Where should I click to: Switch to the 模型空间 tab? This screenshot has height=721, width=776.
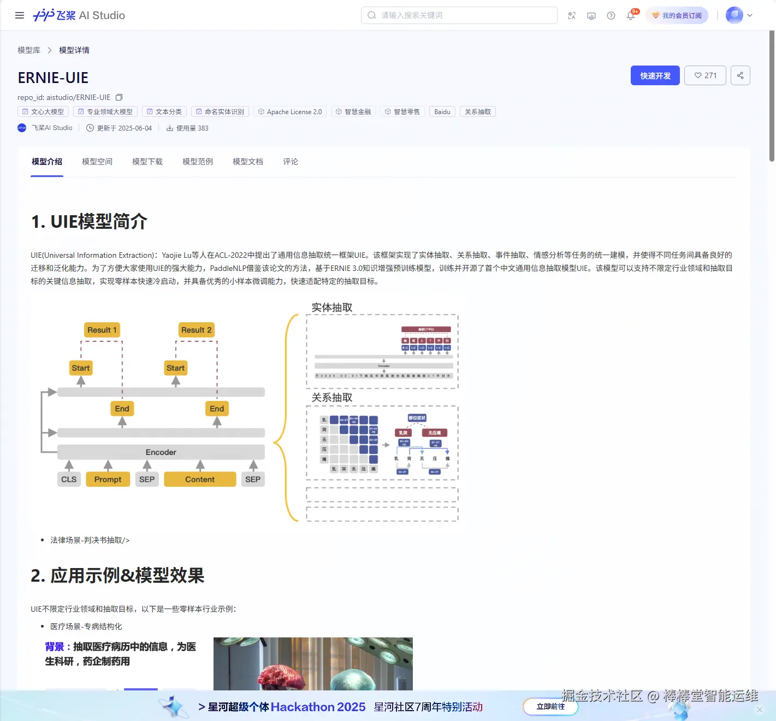pyautogui.click(x=97, y=162)
